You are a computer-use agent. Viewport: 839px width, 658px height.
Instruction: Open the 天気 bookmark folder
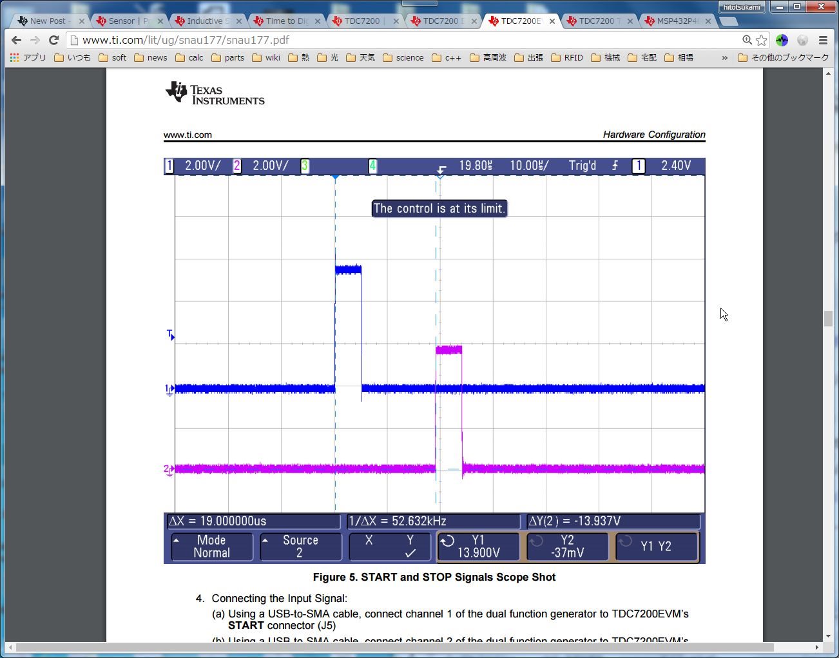(361, 57)
